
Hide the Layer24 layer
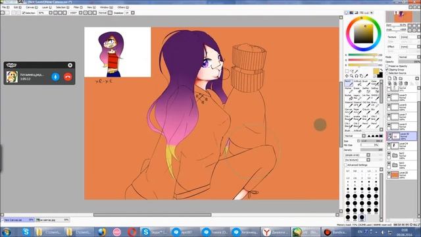tap(389, 145)
